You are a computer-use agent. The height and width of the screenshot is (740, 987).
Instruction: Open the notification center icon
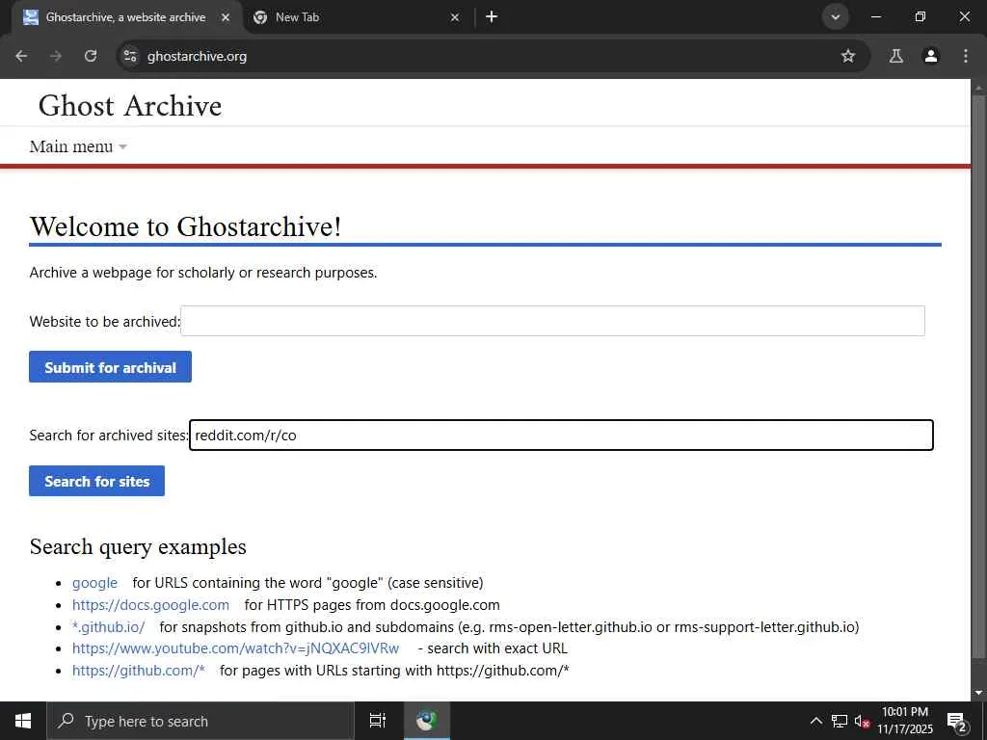point(957,721)
